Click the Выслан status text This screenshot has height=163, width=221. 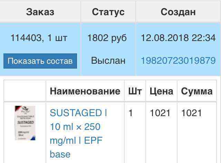[108, 61]
